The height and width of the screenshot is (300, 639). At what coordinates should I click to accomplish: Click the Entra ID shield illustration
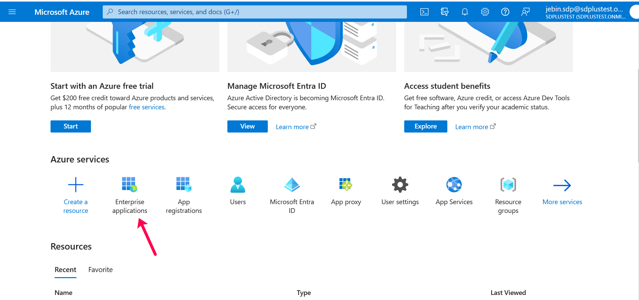coord(312,47)
